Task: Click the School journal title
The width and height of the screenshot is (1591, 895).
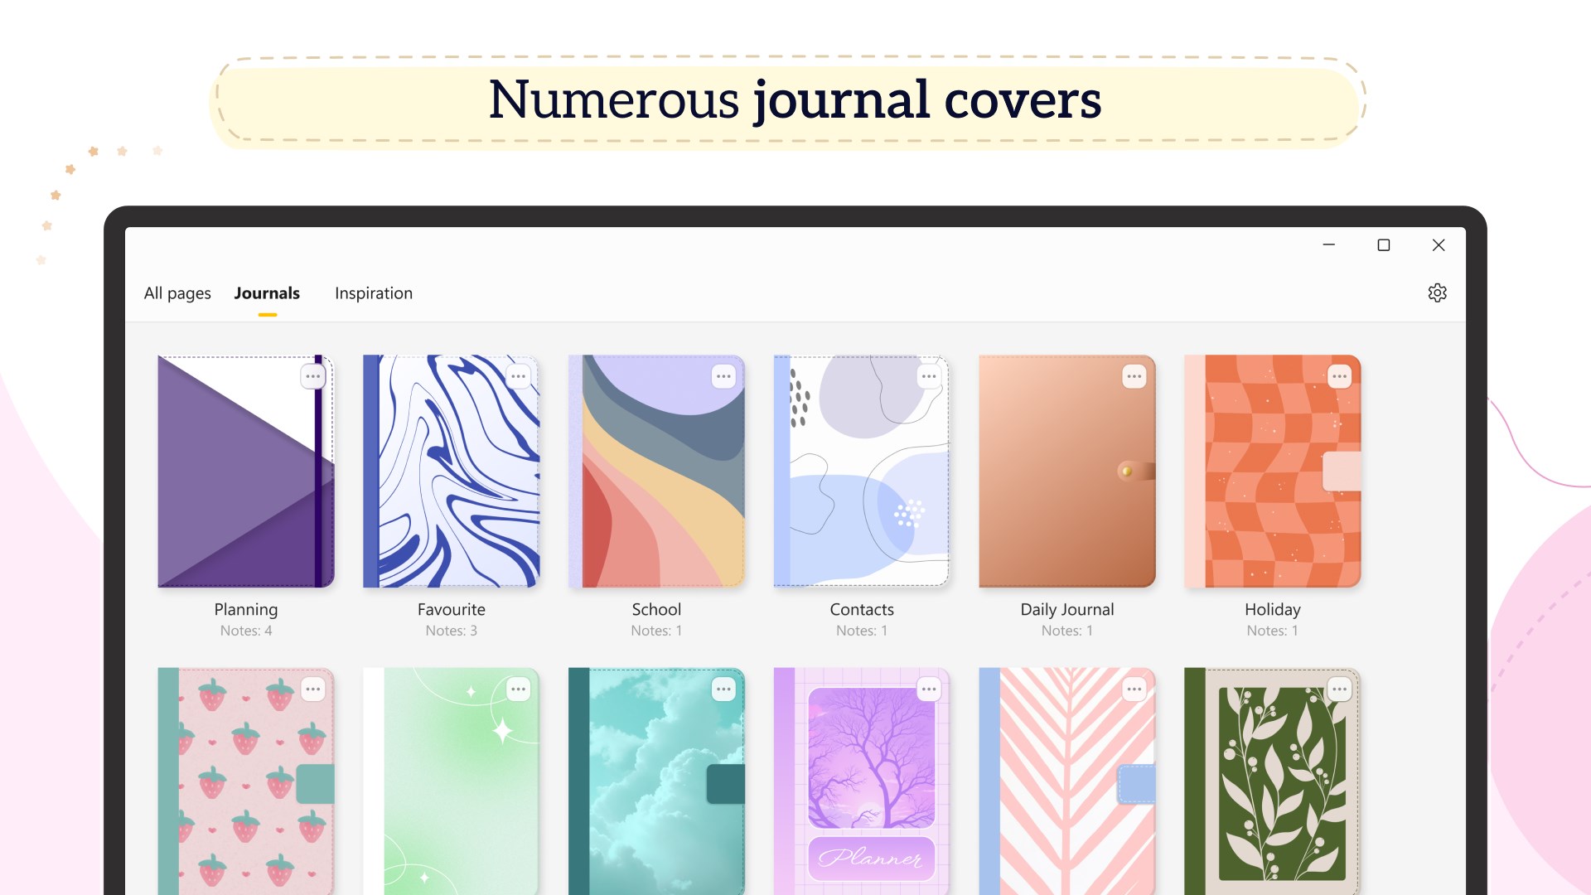Action: coord(656,610)
